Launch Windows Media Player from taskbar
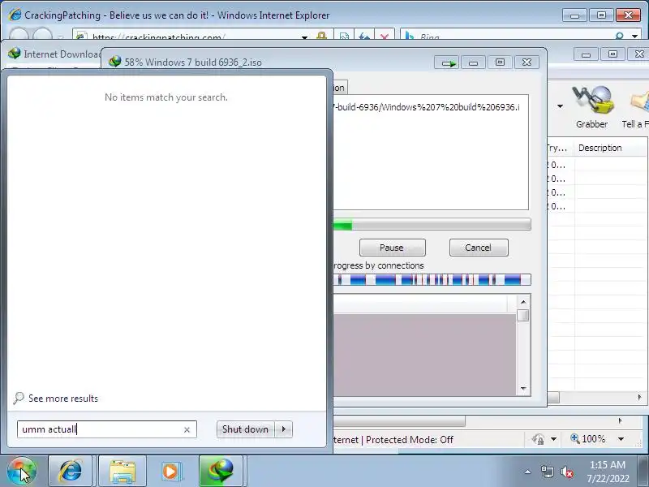The image size is (649, 487). coord(170,472)
